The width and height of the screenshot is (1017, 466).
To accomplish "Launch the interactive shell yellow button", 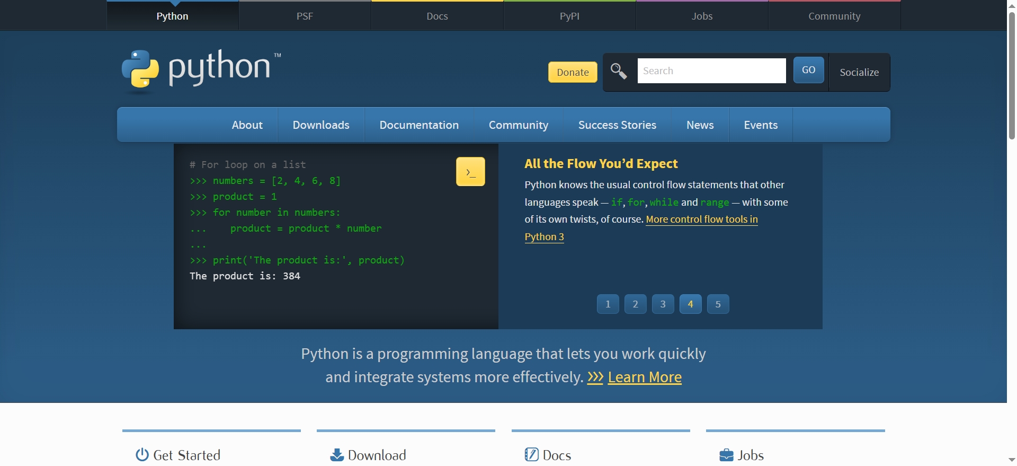I will [x=470, y=172].
